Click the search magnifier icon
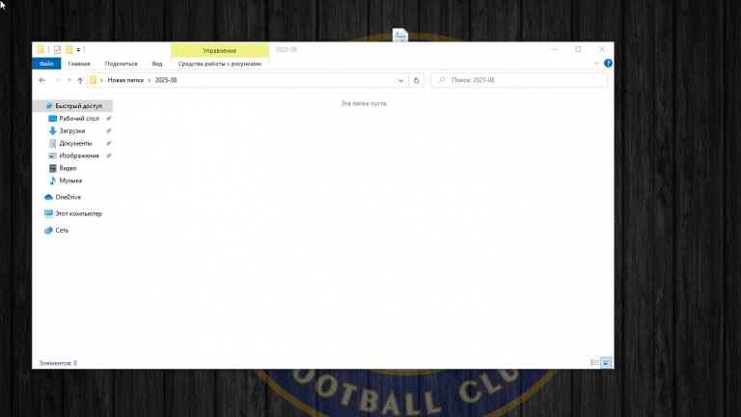The height and width of the screenshot is (417, 741). pos(441,80)
